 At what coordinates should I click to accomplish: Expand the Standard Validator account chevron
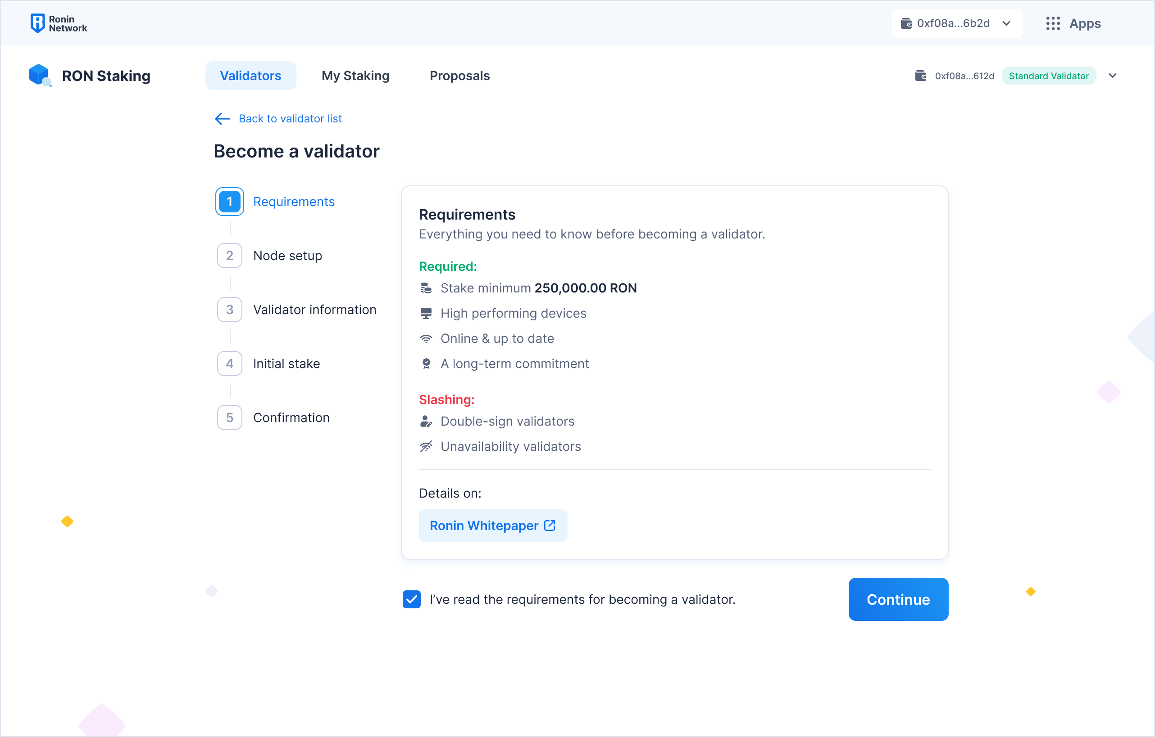point(1113,76)
